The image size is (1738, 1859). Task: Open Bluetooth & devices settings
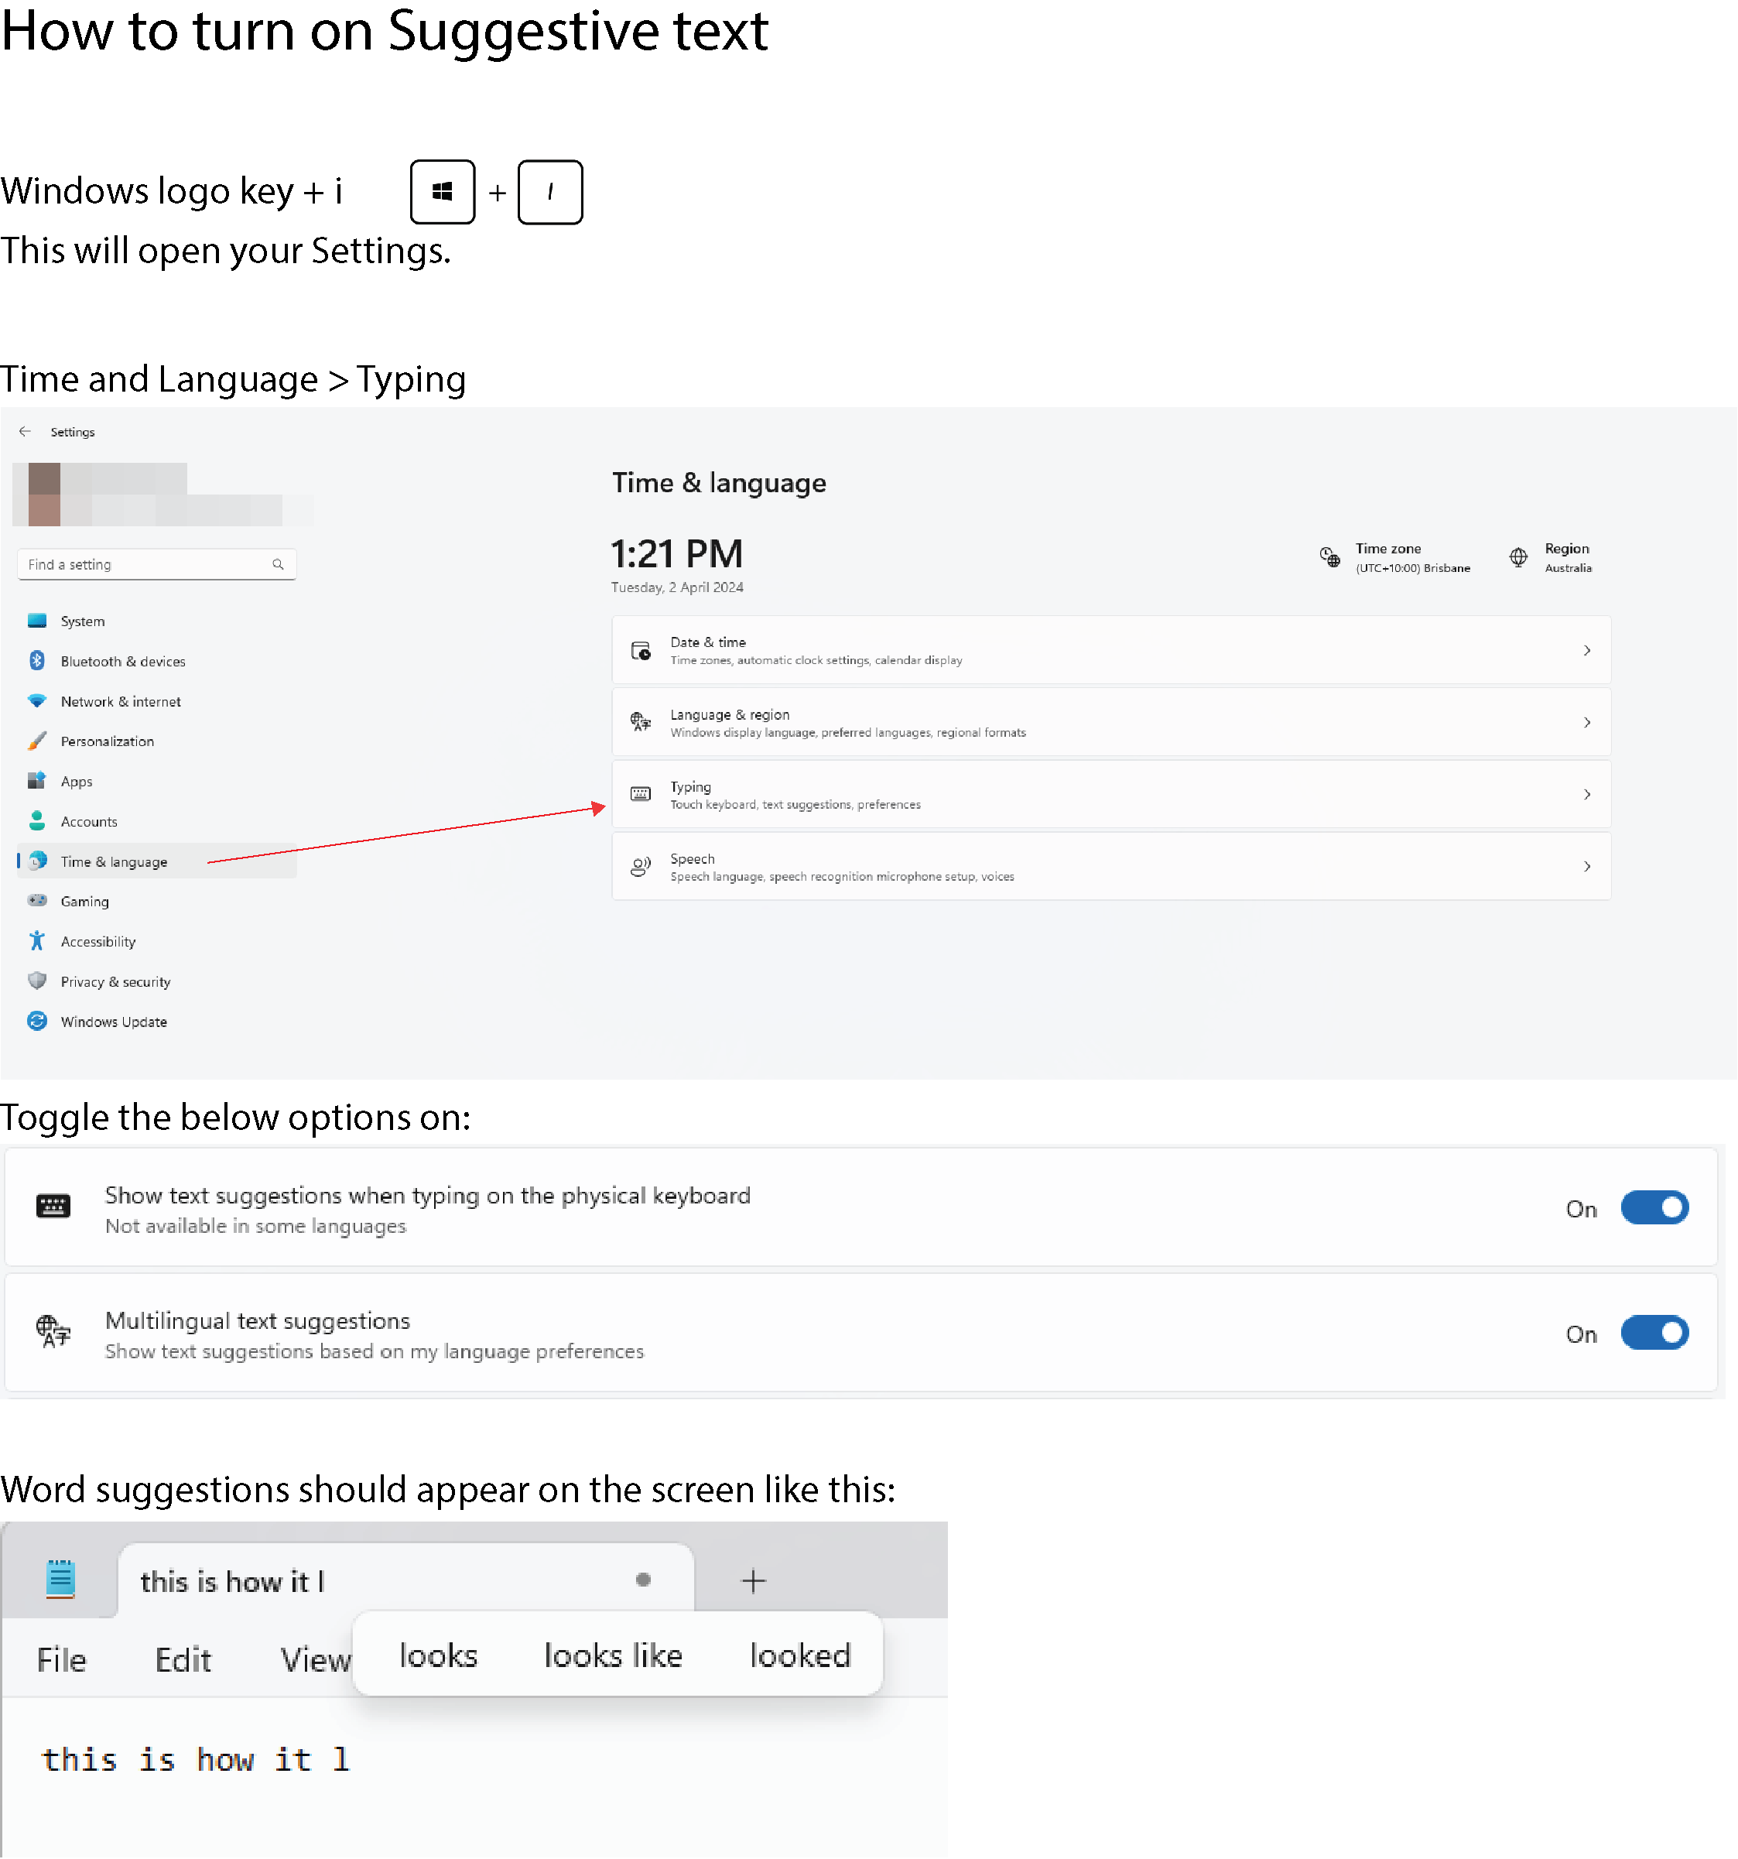click(122, 661)
